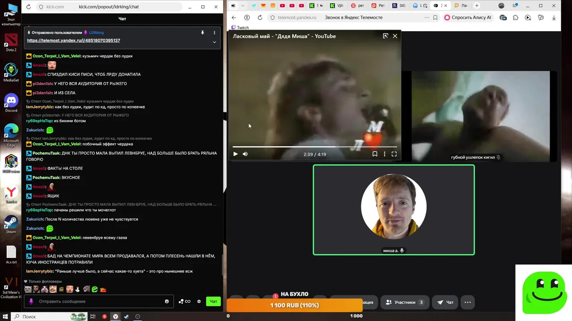Screen dimensions: 572x321
Task: Open the channel points infinity icon
Action: pos(185,301)
